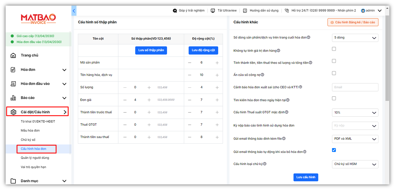The height and width of the screenshot is (190, 395).
Task: Click the Báo cáo bar chart icon
Action: [x=13, y=98]
